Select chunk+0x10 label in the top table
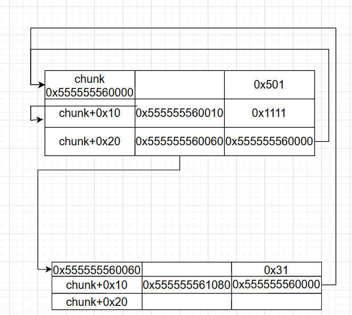Screen dimensions: 352x315 click(x=90, y=113)
